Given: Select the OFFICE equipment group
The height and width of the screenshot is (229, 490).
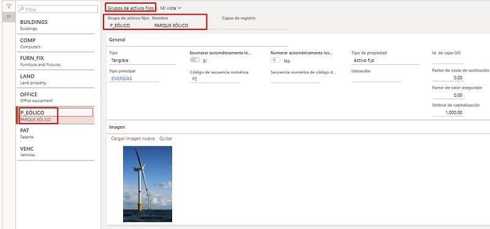Looking at the screenshot, I should click(x=56, y=97).
